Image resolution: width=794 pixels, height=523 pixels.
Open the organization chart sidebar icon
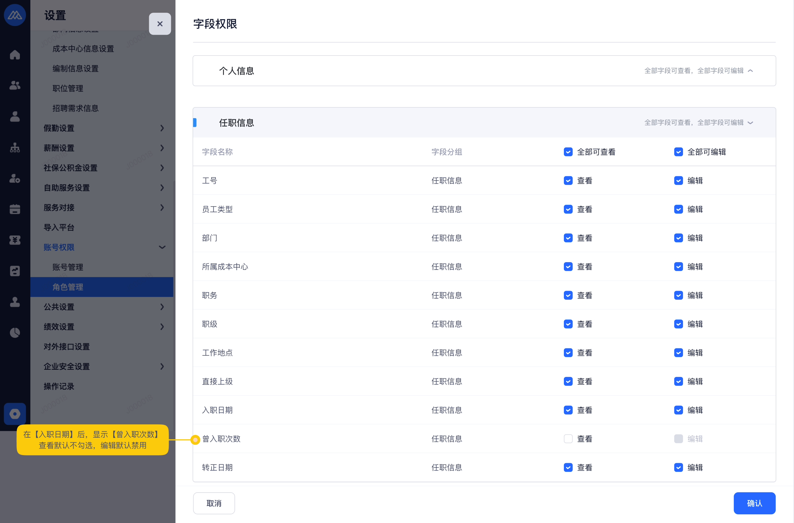coord(15,148)
